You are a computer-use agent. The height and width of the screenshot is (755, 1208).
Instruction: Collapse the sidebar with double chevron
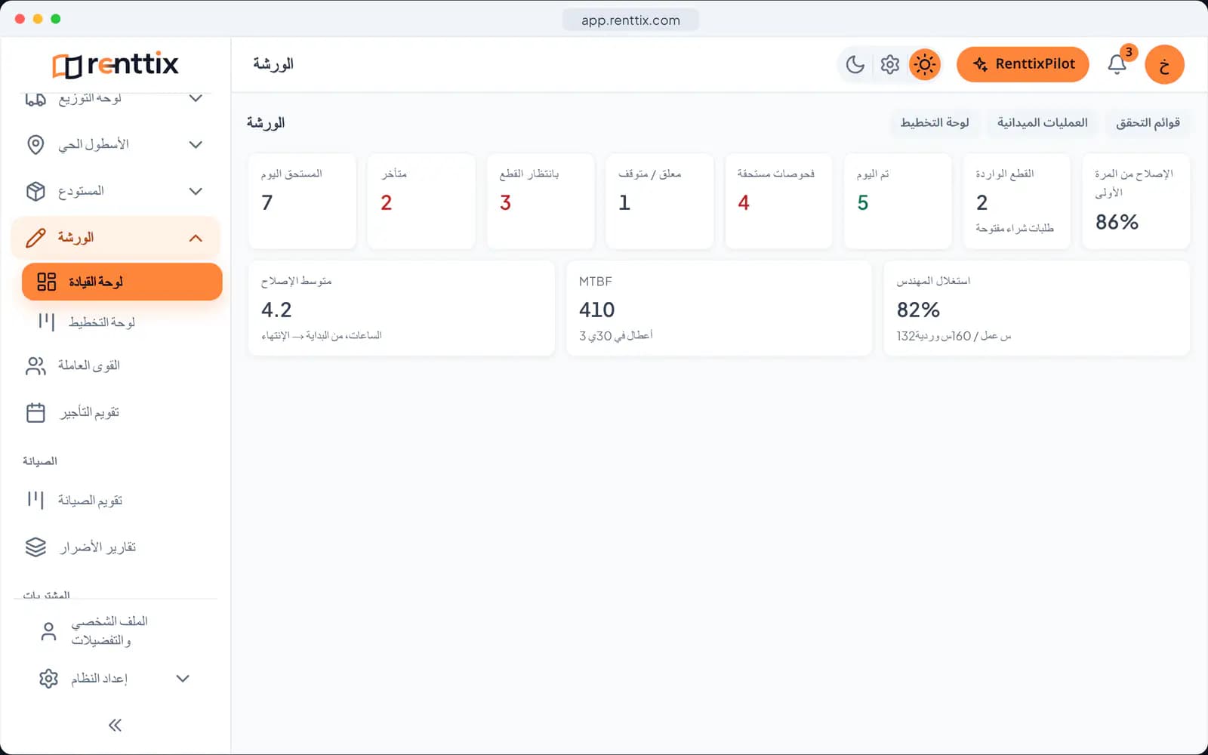click(x=115, y=726)
